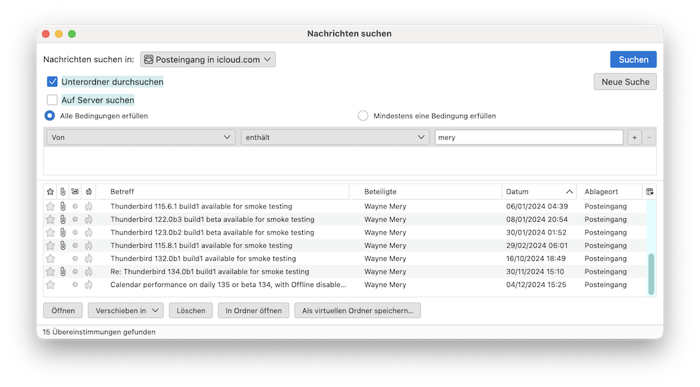Mark Thunderbird 122.0b3 message as junk
This screenshot has width=700, height=387.
pos(89,219)
